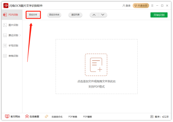The height and width of the screenshot is (122, 173).
Task: Select the 图片识别 tab
Action: pyautogui.click(x=12, y=25)
